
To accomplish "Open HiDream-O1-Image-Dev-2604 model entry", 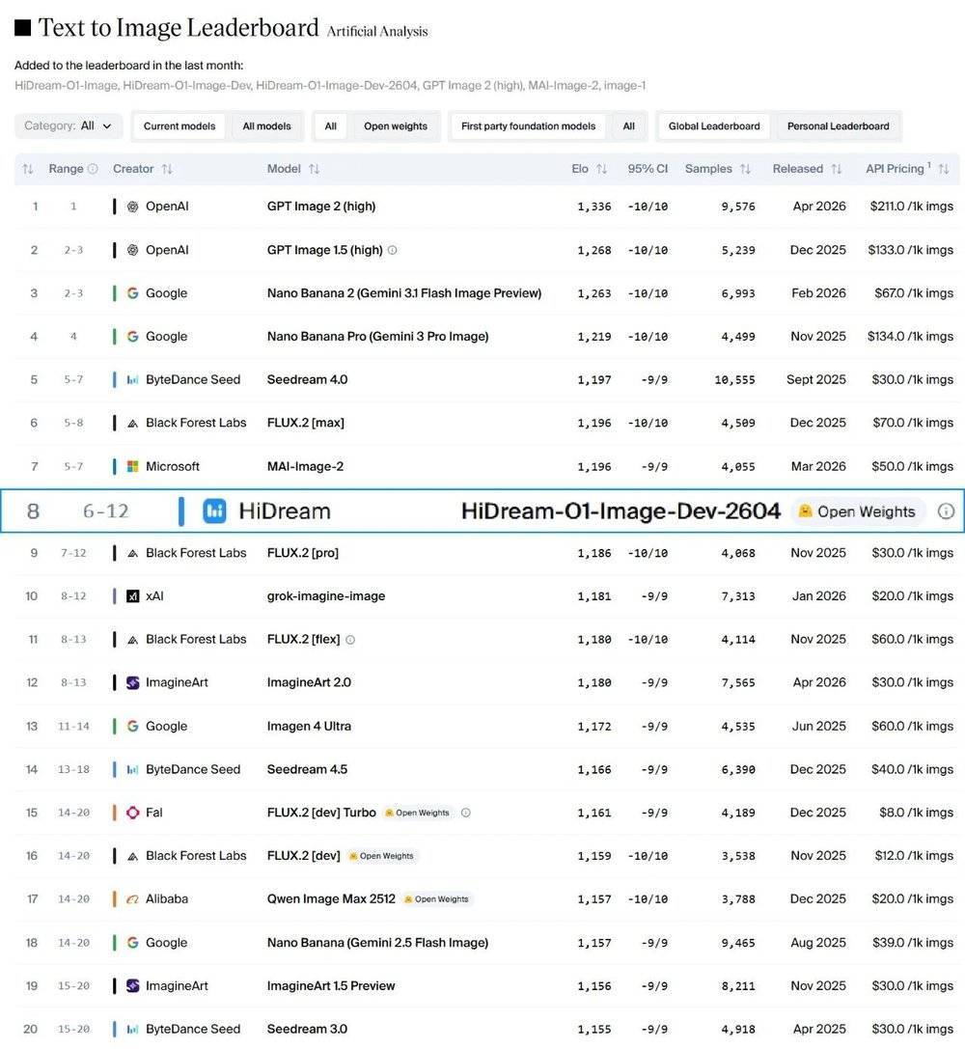I will [620, 511].
